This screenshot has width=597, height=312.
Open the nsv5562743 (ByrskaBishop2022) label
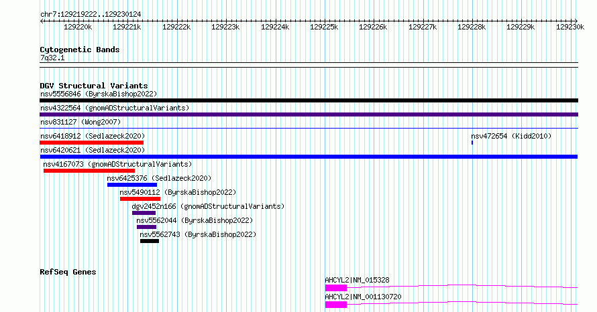198,234
